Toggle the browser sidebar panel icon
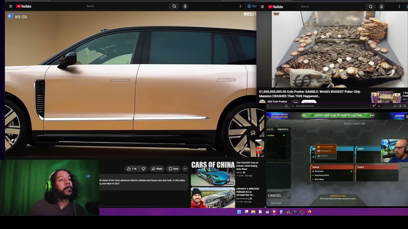Viewport: 408px width, 229px height. pyautogui.click(x=399, y=106)
